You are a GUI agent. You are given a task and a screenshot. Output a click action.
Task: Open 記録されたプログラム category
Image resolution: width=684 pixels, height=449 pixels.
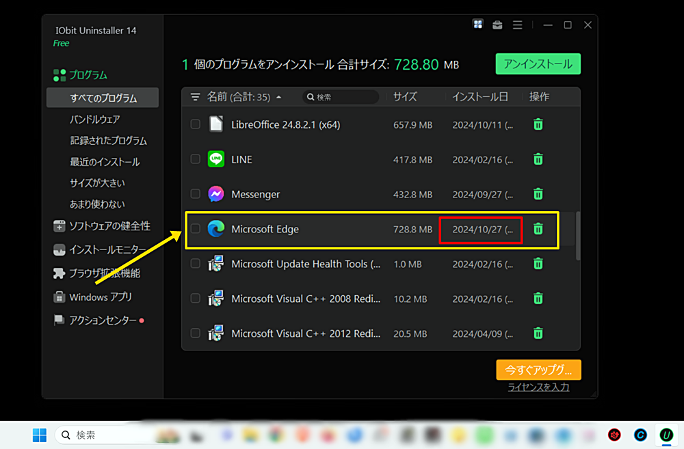(108, 140)
